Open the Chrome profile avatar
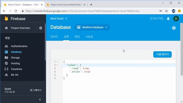The image size is (183, 103). (174, 11)
